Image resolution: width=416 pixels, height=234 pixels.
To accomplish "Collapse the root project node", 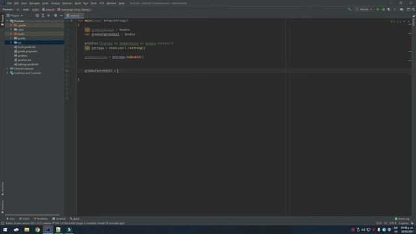I will [x=7, y=21].
